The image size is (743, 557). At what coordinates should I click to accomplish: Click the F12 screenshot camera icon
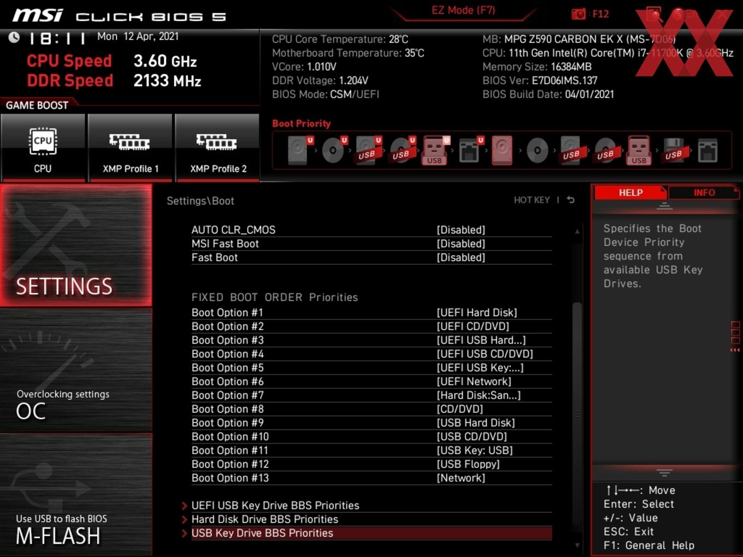[579, 14]
